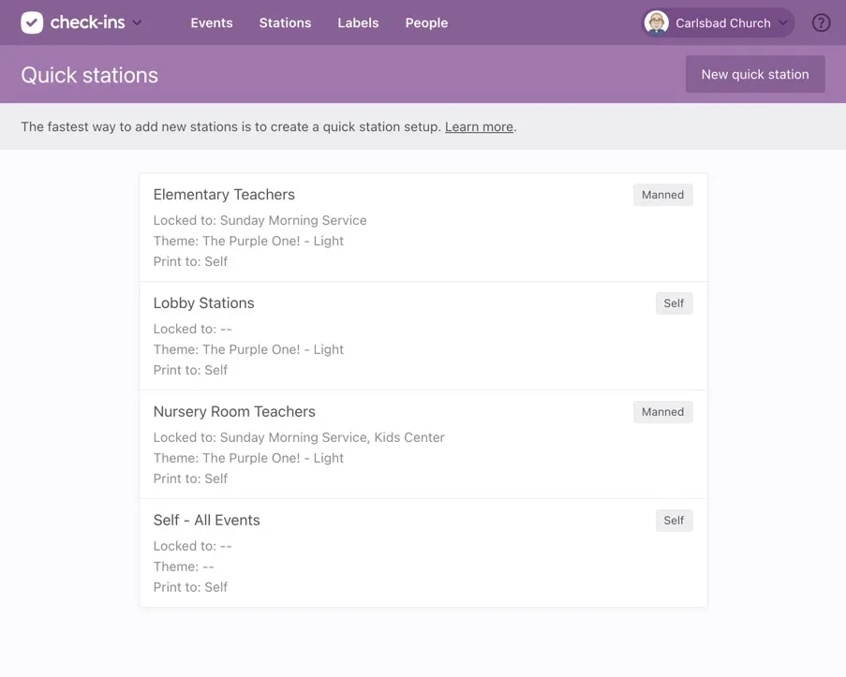Open Nursery Room Teachers quick station
846x677 pixels.
coord(234,412)
